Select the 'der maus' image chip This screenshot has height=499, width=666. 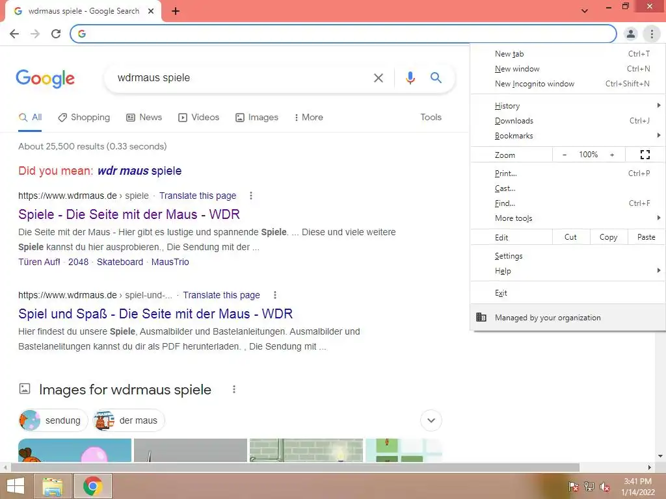click(129, 420)
